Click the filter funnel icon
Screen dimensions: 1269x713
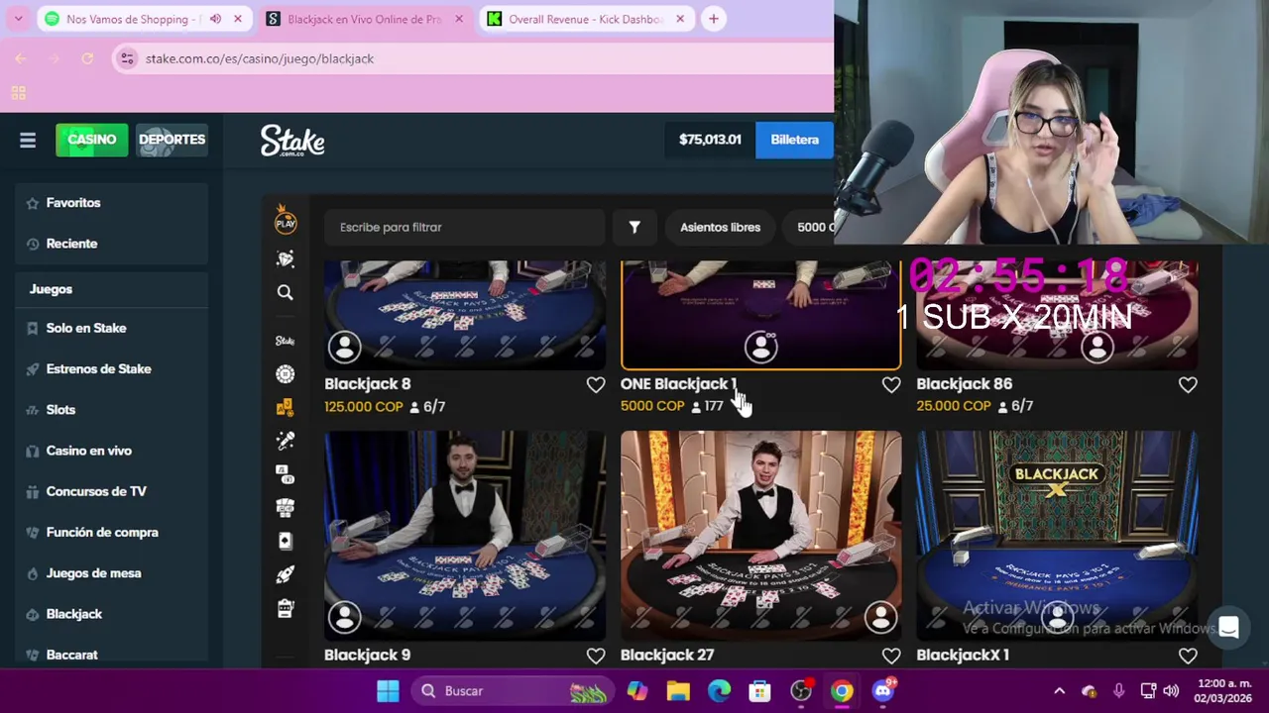(634, 227)
